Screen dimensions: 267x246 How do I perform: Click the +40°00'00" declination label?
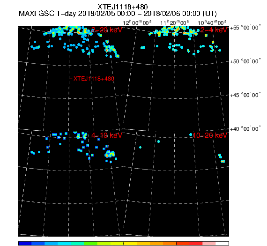tap(245, 129)
